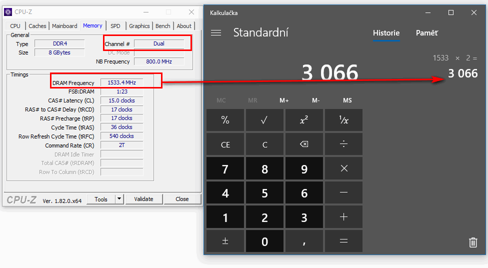Select the Memory tab in CPU-Z

point(92,25)
